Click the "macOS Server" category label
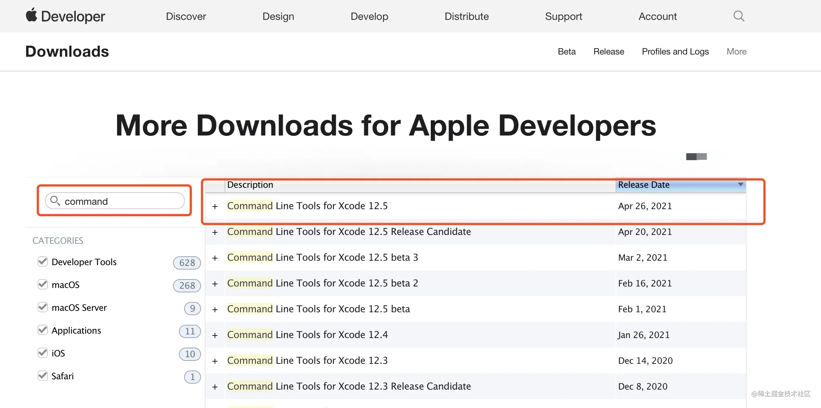This screenshot has height=408, width=821. [79, 307]
